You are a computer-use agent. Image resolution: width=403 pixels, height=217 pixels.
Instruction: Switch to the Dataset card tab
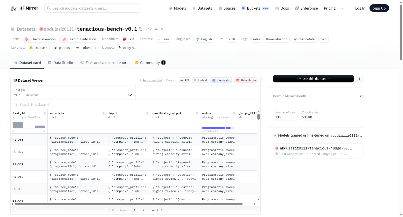pyautogui.click(x=27, y=63)
